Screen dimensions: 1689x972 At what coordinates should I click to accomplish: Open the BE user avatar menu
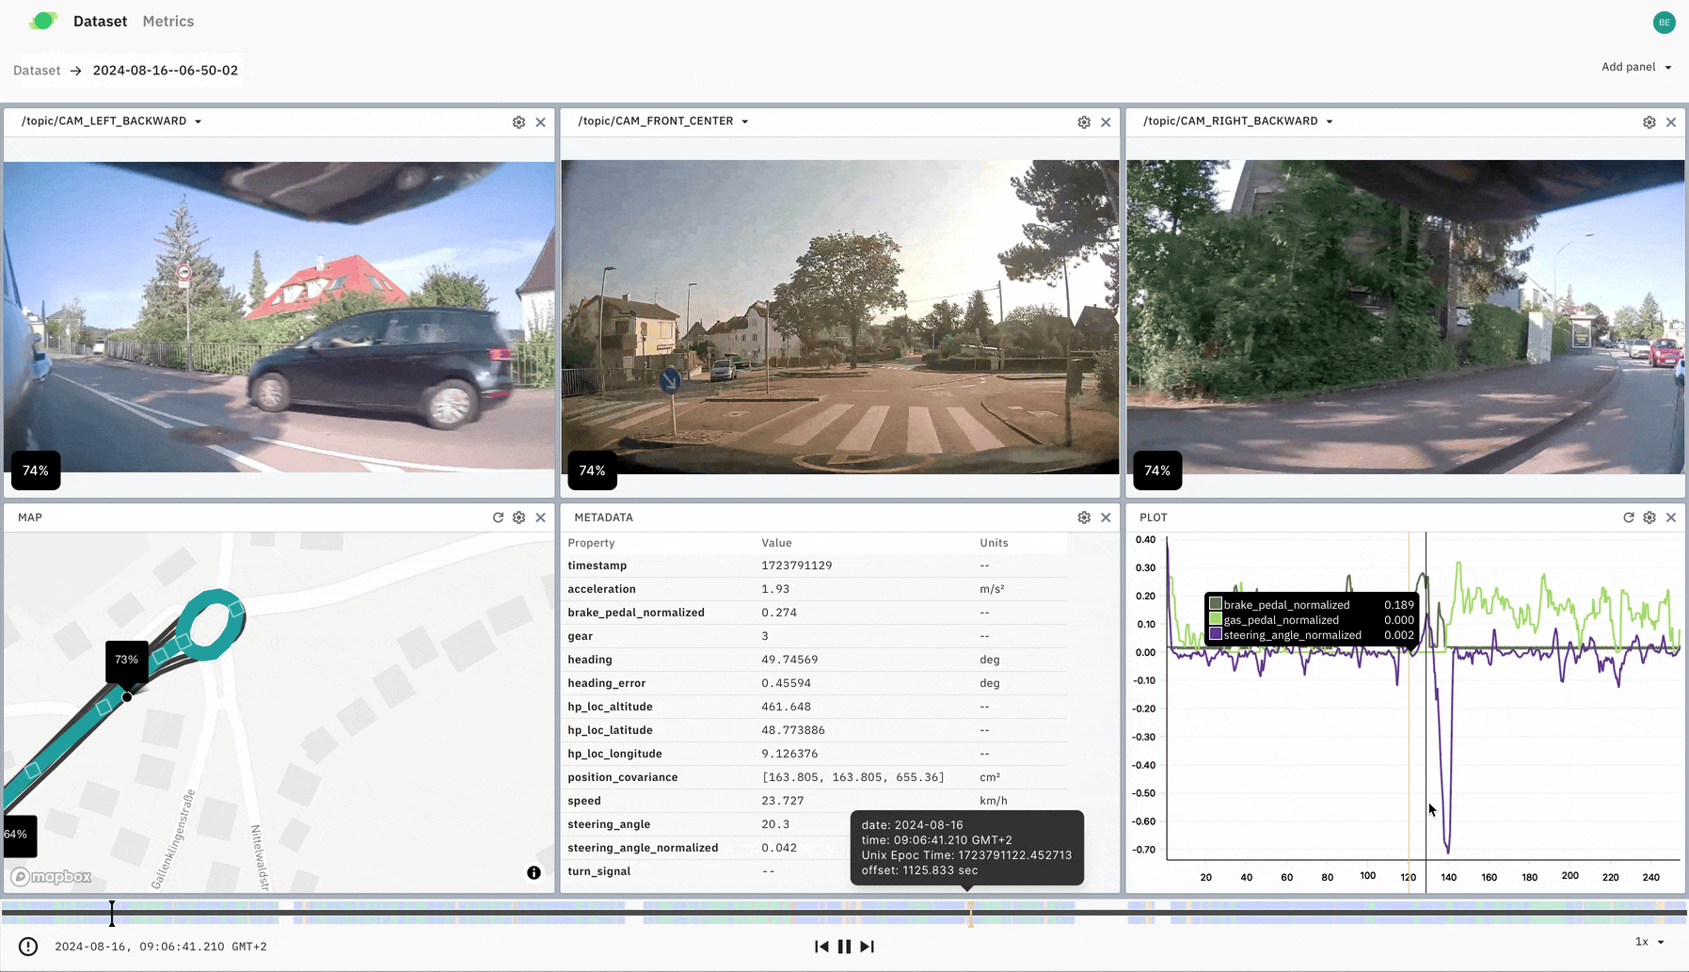pos(1664,23)
